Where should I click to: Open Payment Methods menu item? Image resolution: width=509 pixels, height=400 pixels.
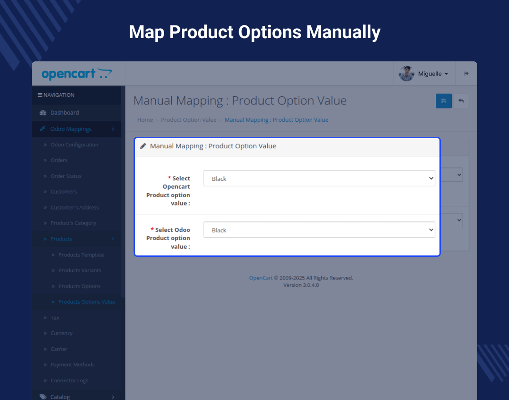(72, 365)
